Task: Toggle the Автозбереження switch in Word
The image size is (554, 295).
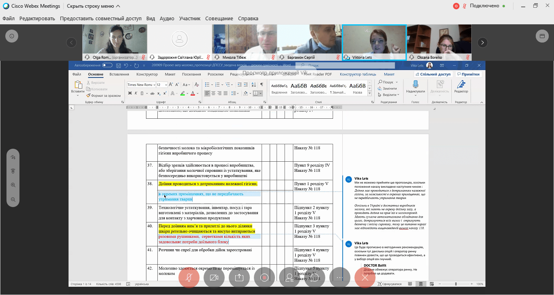Action: (x=107, y=65)
